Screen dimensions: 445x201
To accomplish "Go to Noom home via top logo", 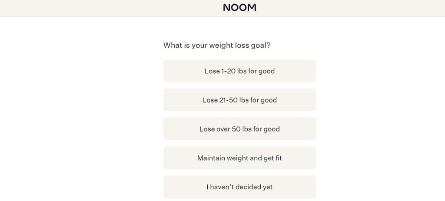I will [239, 8].
